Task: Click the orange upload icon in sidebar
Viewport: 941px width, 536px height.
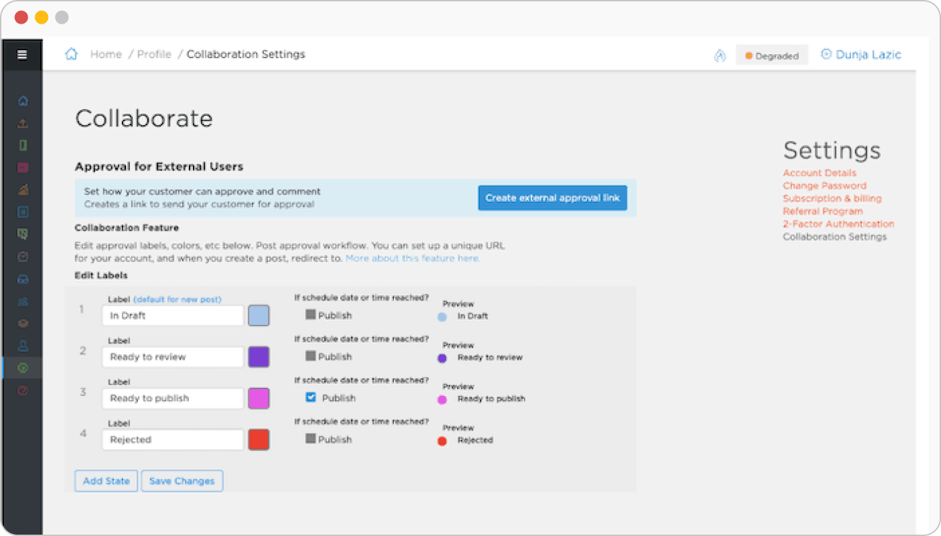Action: click(23, 123)
